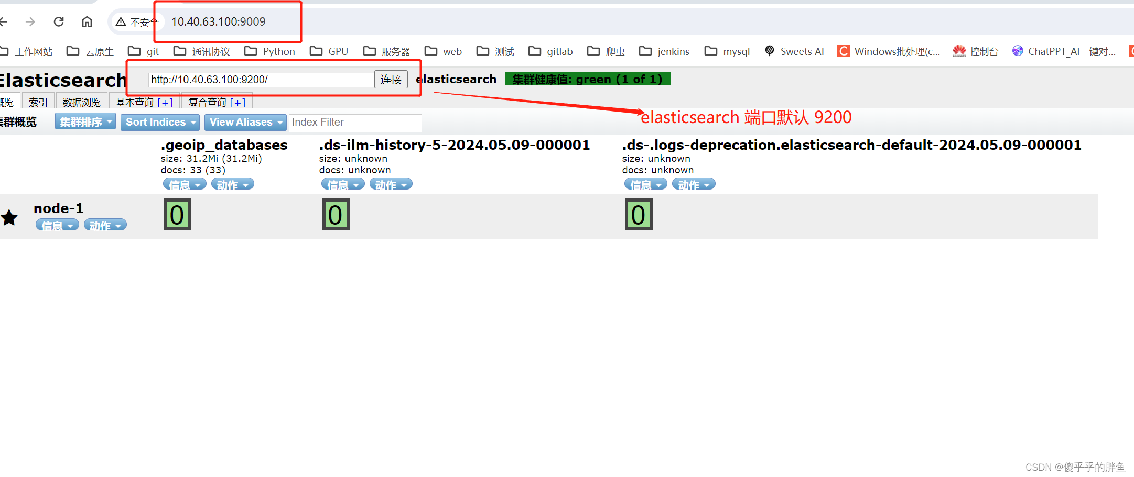
Task: Open the 集群排序 dropdown
Action: point(85,122)
